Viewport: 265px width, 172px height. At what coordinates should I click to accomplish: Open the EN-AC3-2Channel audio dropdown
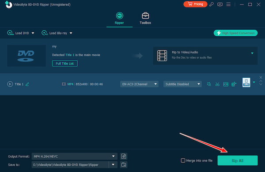coord(139,84)
